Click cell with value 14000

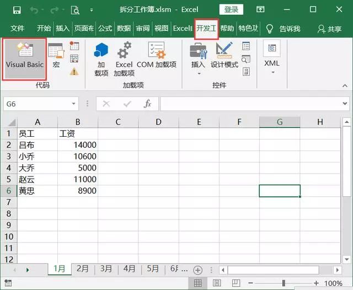[78, 145]
